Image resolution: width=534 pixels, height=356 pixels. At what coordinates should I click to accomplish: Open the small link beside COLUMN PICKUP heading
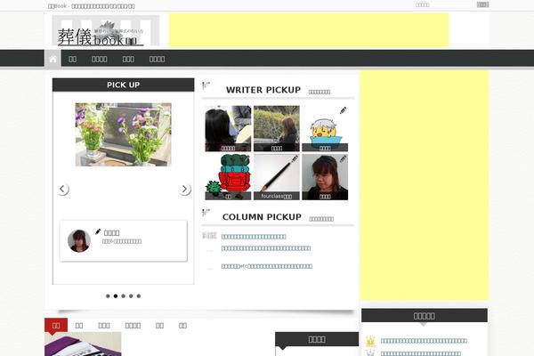321,219
